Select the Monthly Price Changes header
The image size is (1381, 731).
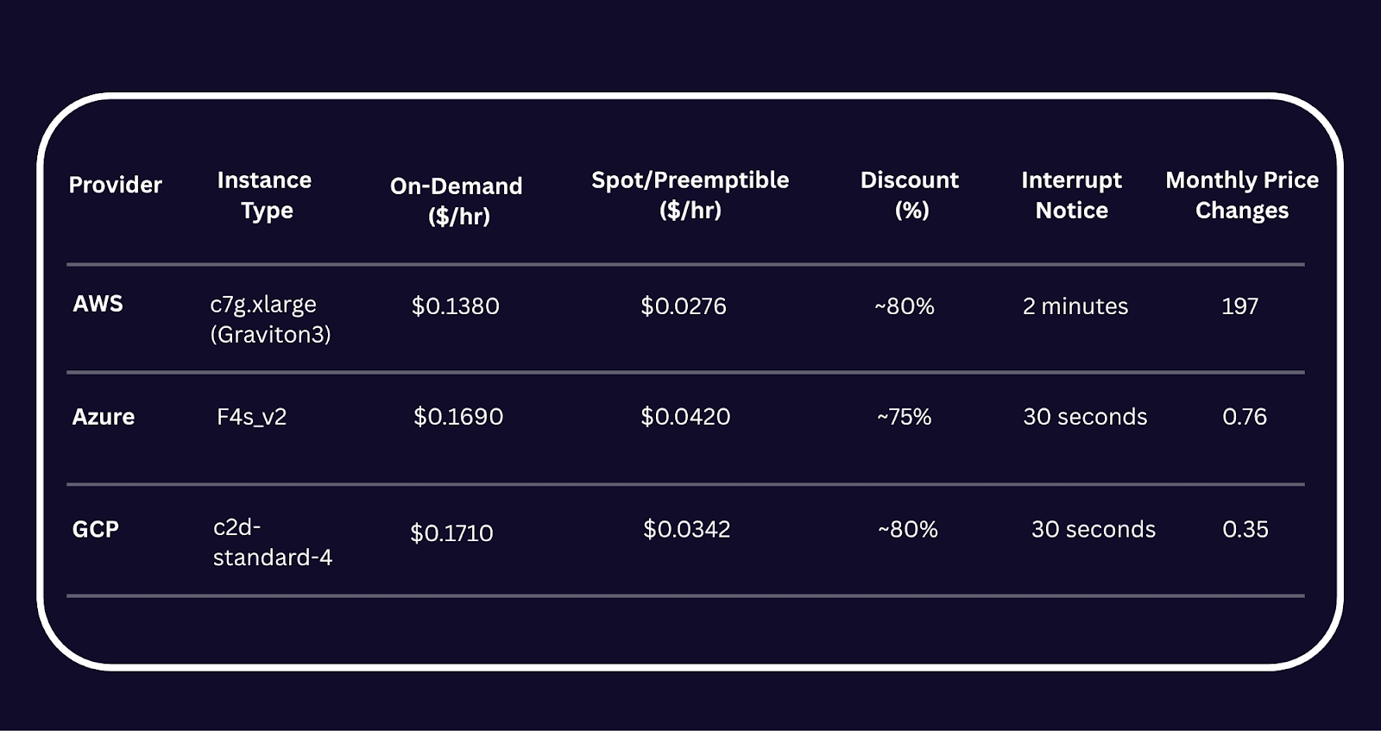pos(1242,195)
